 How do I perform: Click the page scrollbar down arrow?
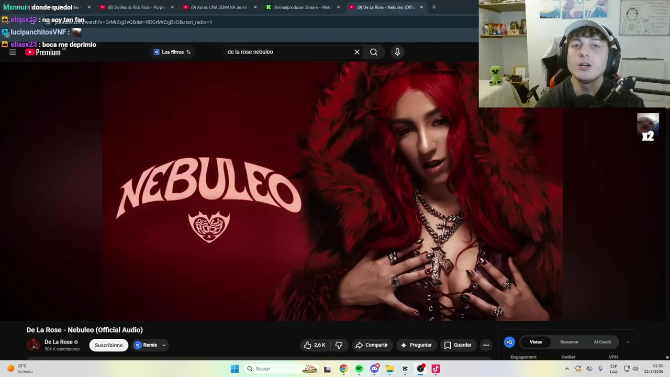[667, 357]
